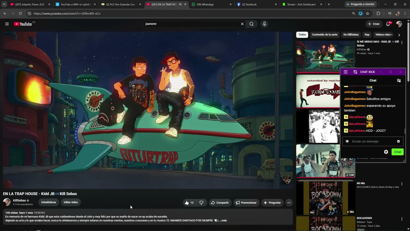The height and width of the screenshot is (231, 410).
Task: Expand the video description with '...más'
Action: pos(223,220)
